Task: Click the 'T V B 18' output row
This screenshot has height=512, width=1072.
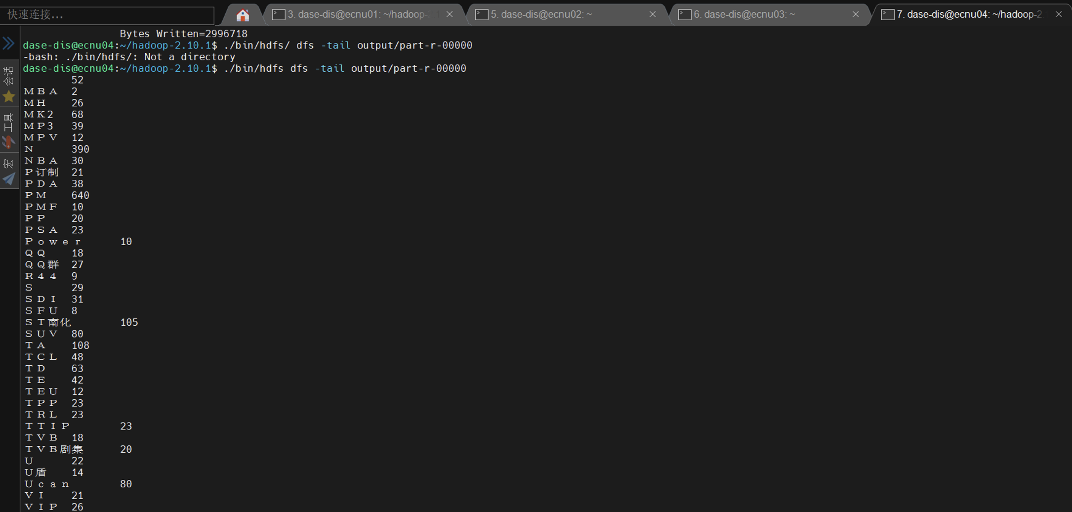Action: tap(54, 438)
